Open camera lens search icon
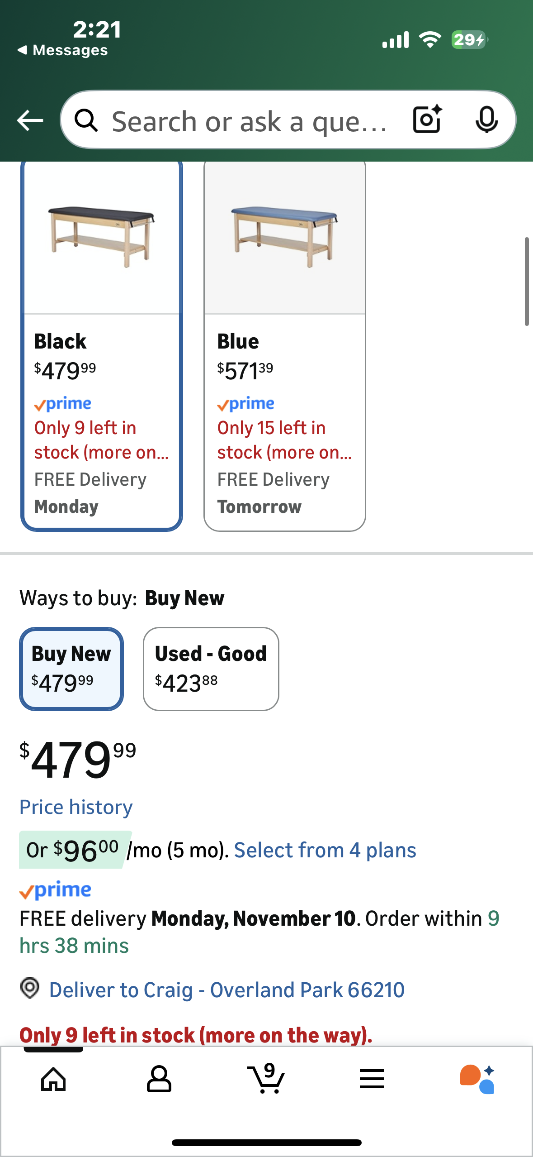The width and height of the screenshot is (533, 1157). coord(427,120)
